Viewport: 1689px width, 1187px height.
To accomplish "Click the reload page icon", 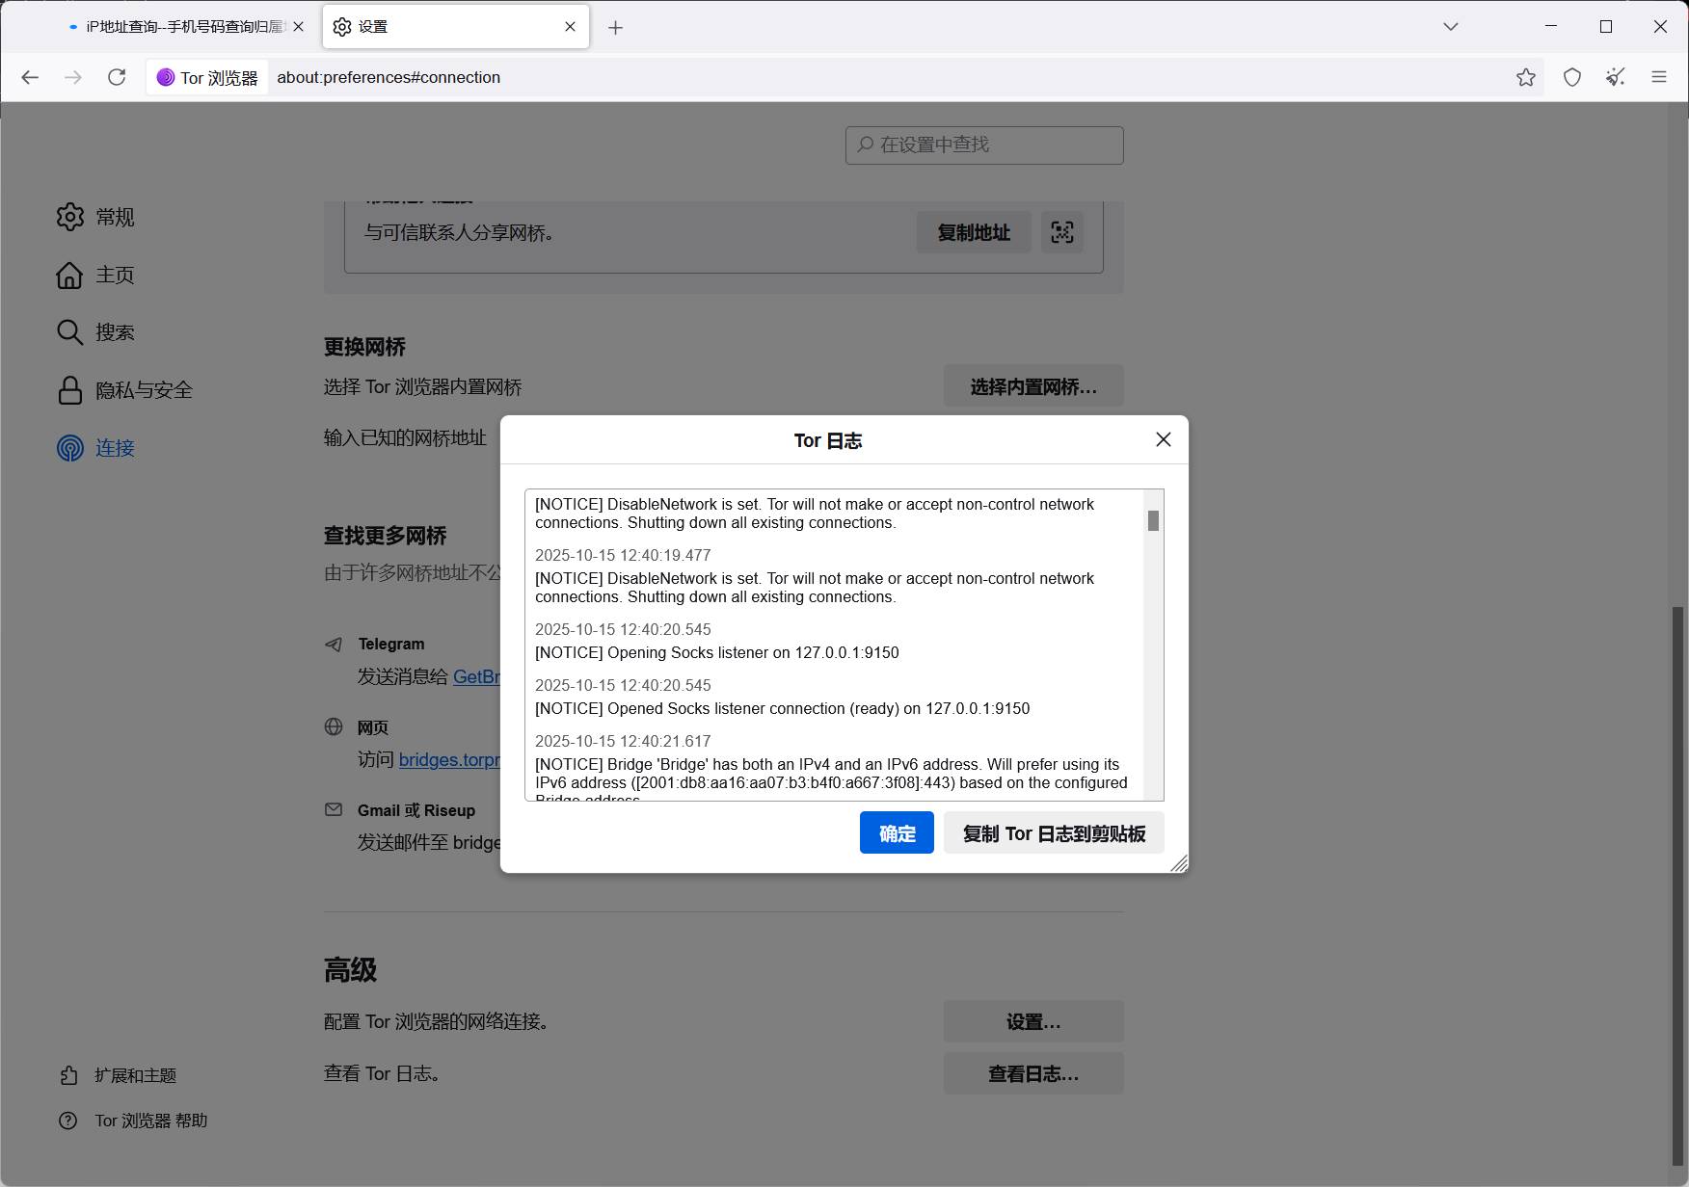I will [x=117, y=77].
